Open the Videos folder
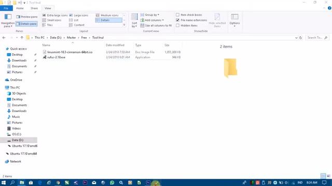332x186 pixels. [x=14, y=128]
